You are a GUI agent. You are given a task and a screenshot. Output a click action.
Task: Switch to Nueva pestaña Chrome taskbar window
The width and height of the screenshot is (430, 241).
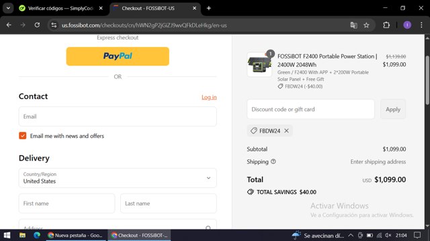[x=75, y=235]
